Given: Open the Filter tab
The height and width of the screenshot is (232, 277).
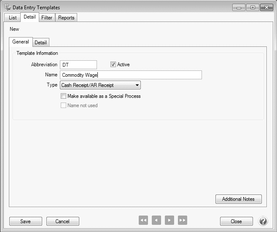Looking at the screenshot, I should point(47,18).
